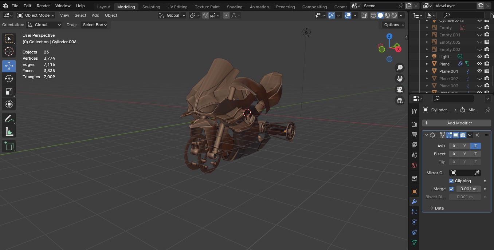
Task: Open the Physics properties tab
Action: (x=414, y=222)
